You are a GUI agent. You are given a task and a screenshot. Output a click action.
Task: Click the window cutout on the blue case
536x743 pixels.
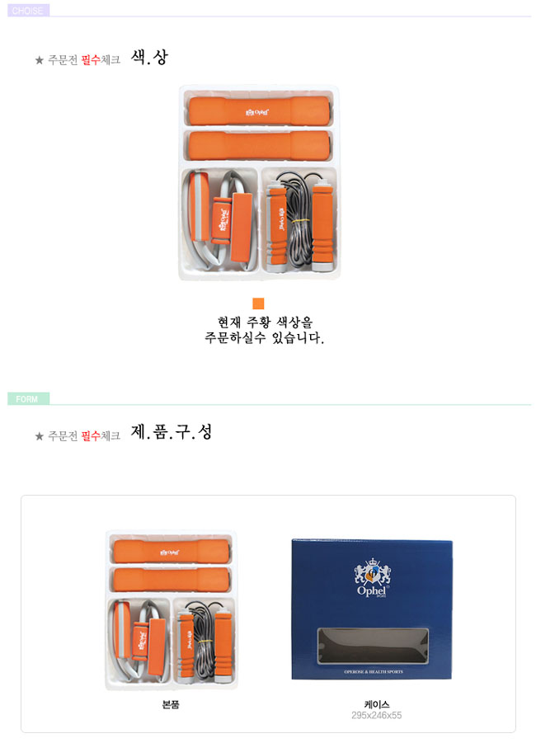[x=373, y=646]
